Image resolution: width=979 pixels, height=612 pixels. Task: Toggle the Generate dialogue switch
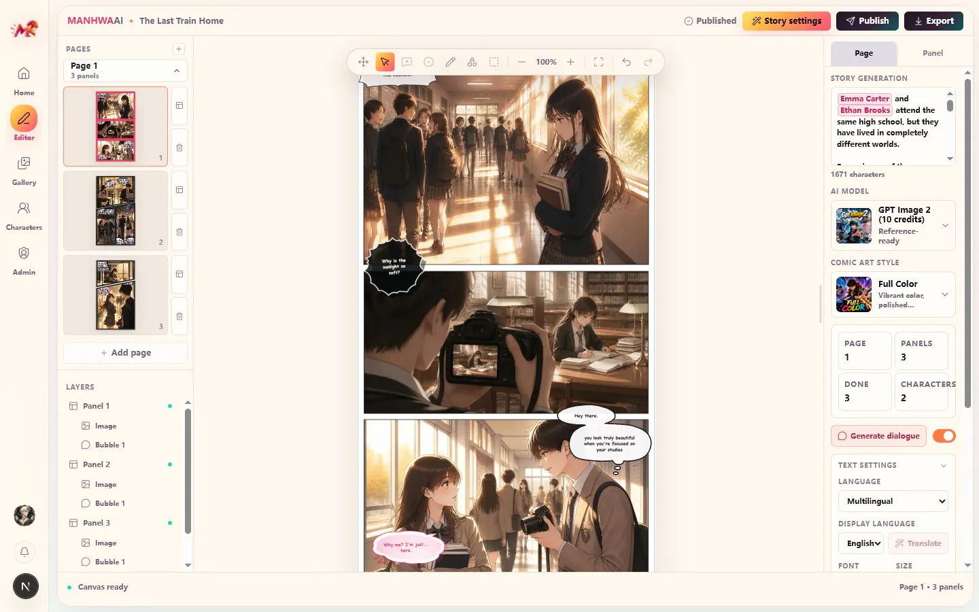point(944,436)
